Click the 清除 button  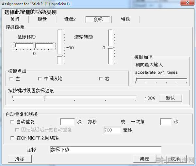(20, 159)
